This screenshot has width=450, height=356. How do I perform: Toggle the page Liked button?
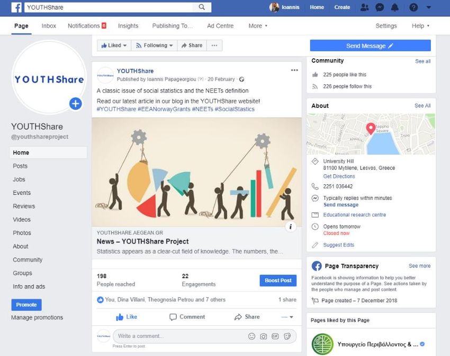[x=114, y=45]
